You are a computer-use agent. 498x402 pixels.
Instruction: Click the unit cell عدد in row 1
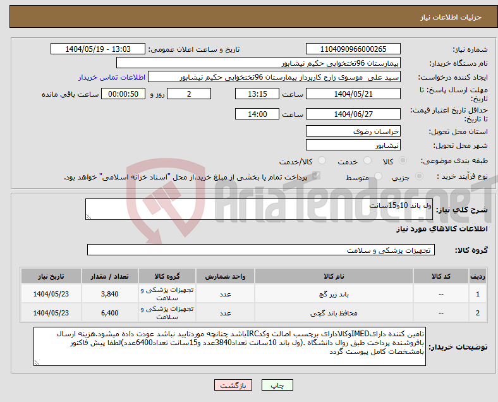point(225,294)
